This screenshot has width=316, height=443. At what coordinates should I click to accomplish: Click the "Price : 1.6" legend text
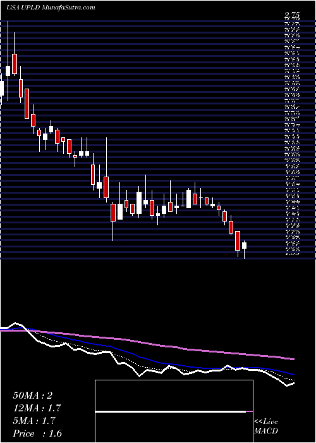[37, 434]
